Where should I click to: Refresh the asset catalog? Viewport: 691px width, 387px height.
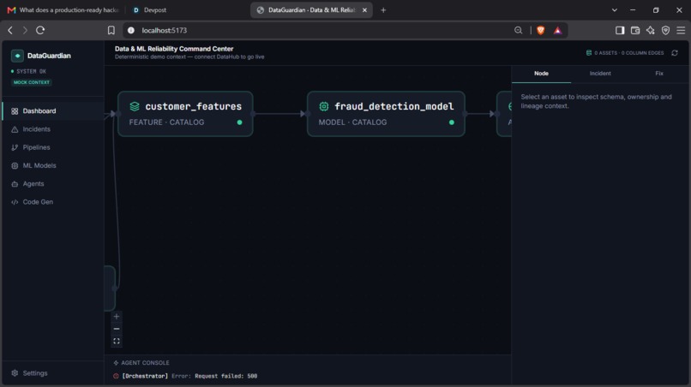tap(675, 53)
